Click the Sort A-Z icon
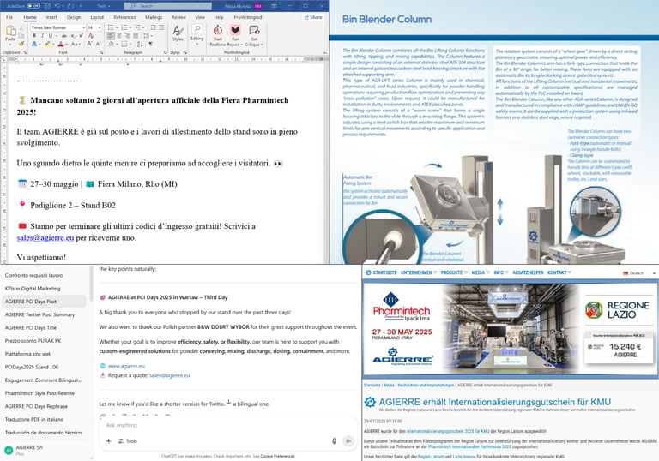This screenshot has height=461, width=659. coord(140,44)
